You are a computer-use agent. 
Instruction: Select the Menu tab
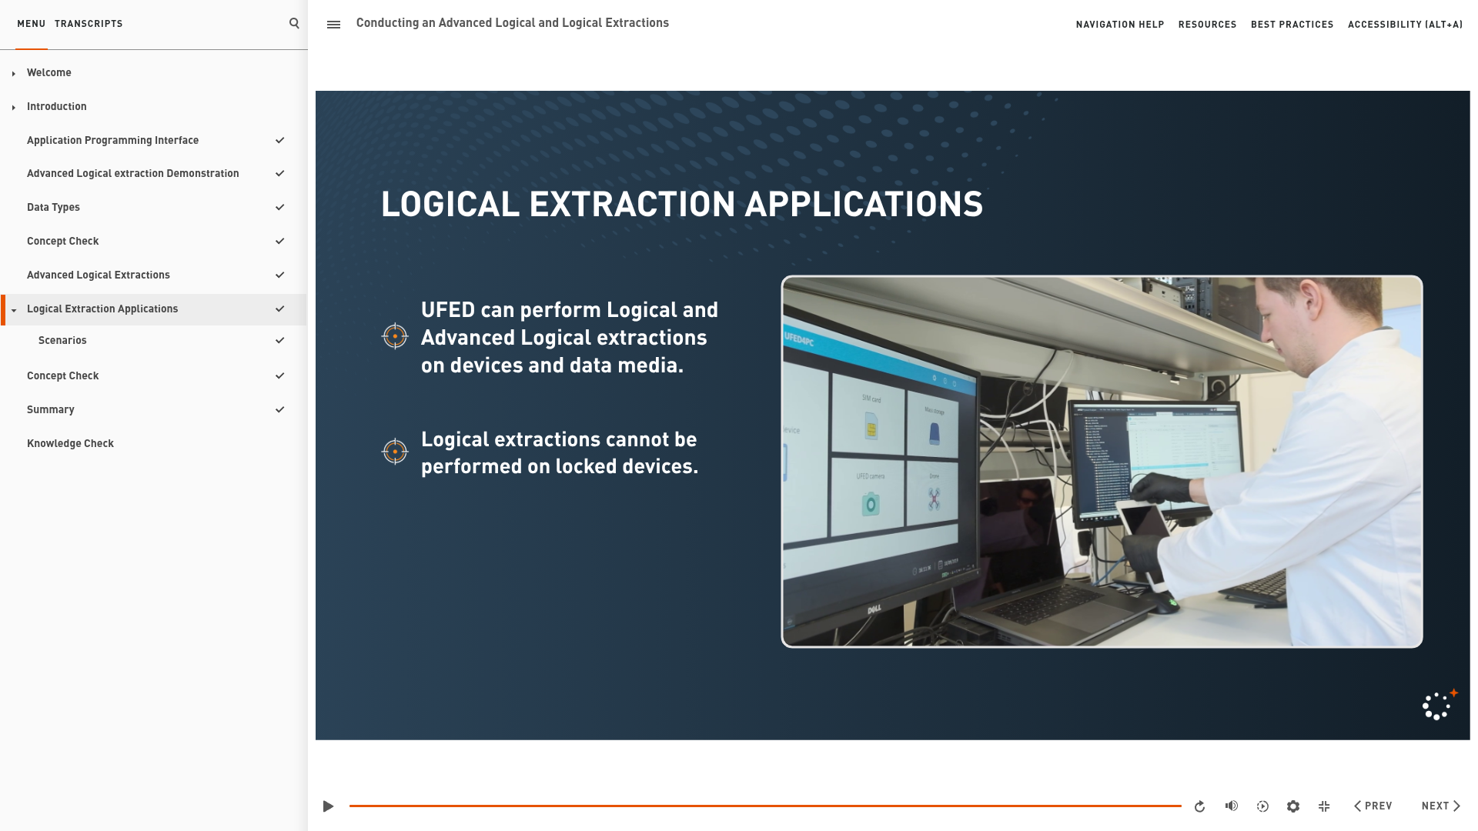pos(32,24)
